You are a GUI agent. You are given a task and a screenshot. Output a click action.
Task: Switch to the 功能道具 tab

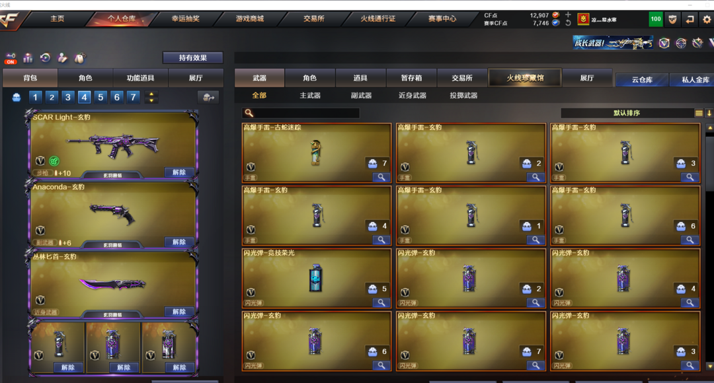pyautogui.click(x=140, y=78)
